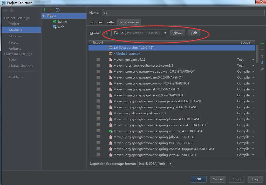Open scope dropdown for spring-tx
This screenshot has width=266, height=185.
pos(253,143)
